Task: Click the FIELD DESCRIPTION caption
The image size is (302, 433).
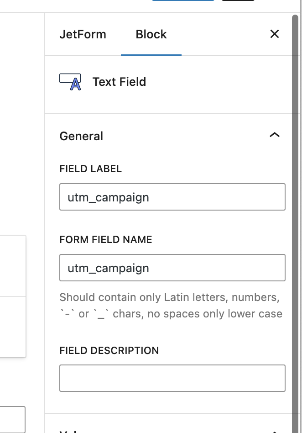Action: 109,350
